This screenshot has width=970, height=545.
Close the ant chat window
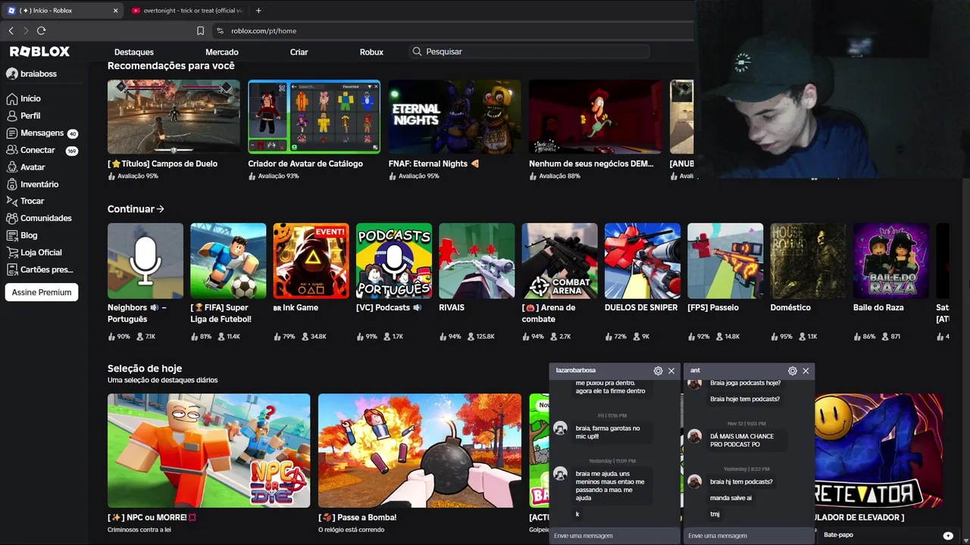click(806, 371)
